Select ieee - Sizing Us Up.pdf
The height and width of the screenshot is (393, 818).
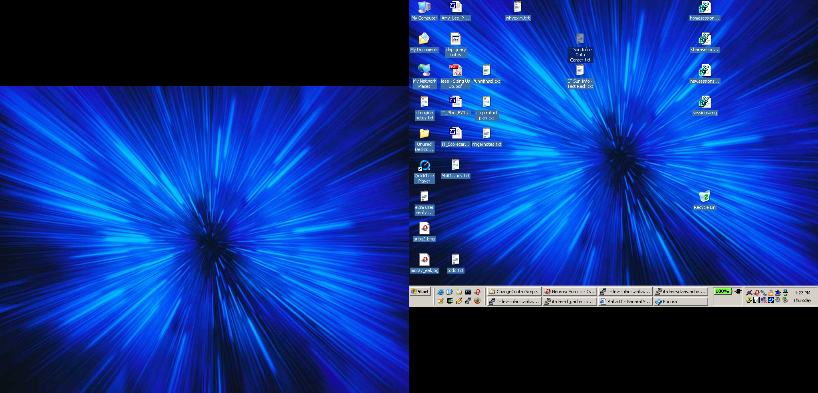pyautogui.click(x=455, y=77)
